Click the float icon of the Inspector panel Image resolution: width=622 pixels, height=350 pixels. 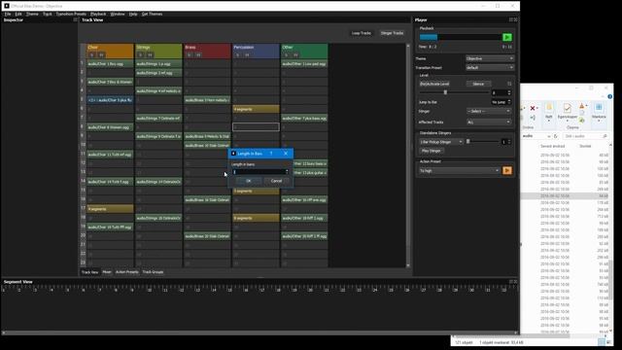tap(75, 19)
